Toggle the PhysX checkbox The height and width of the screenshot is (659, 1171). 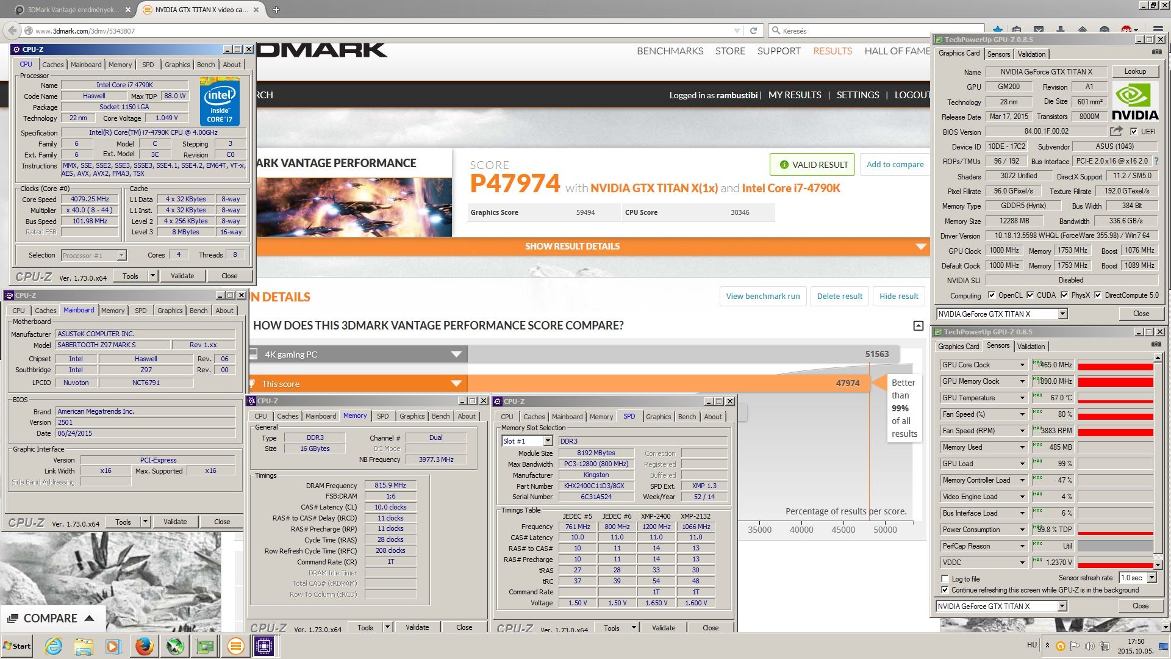[x=1064, y=295]
